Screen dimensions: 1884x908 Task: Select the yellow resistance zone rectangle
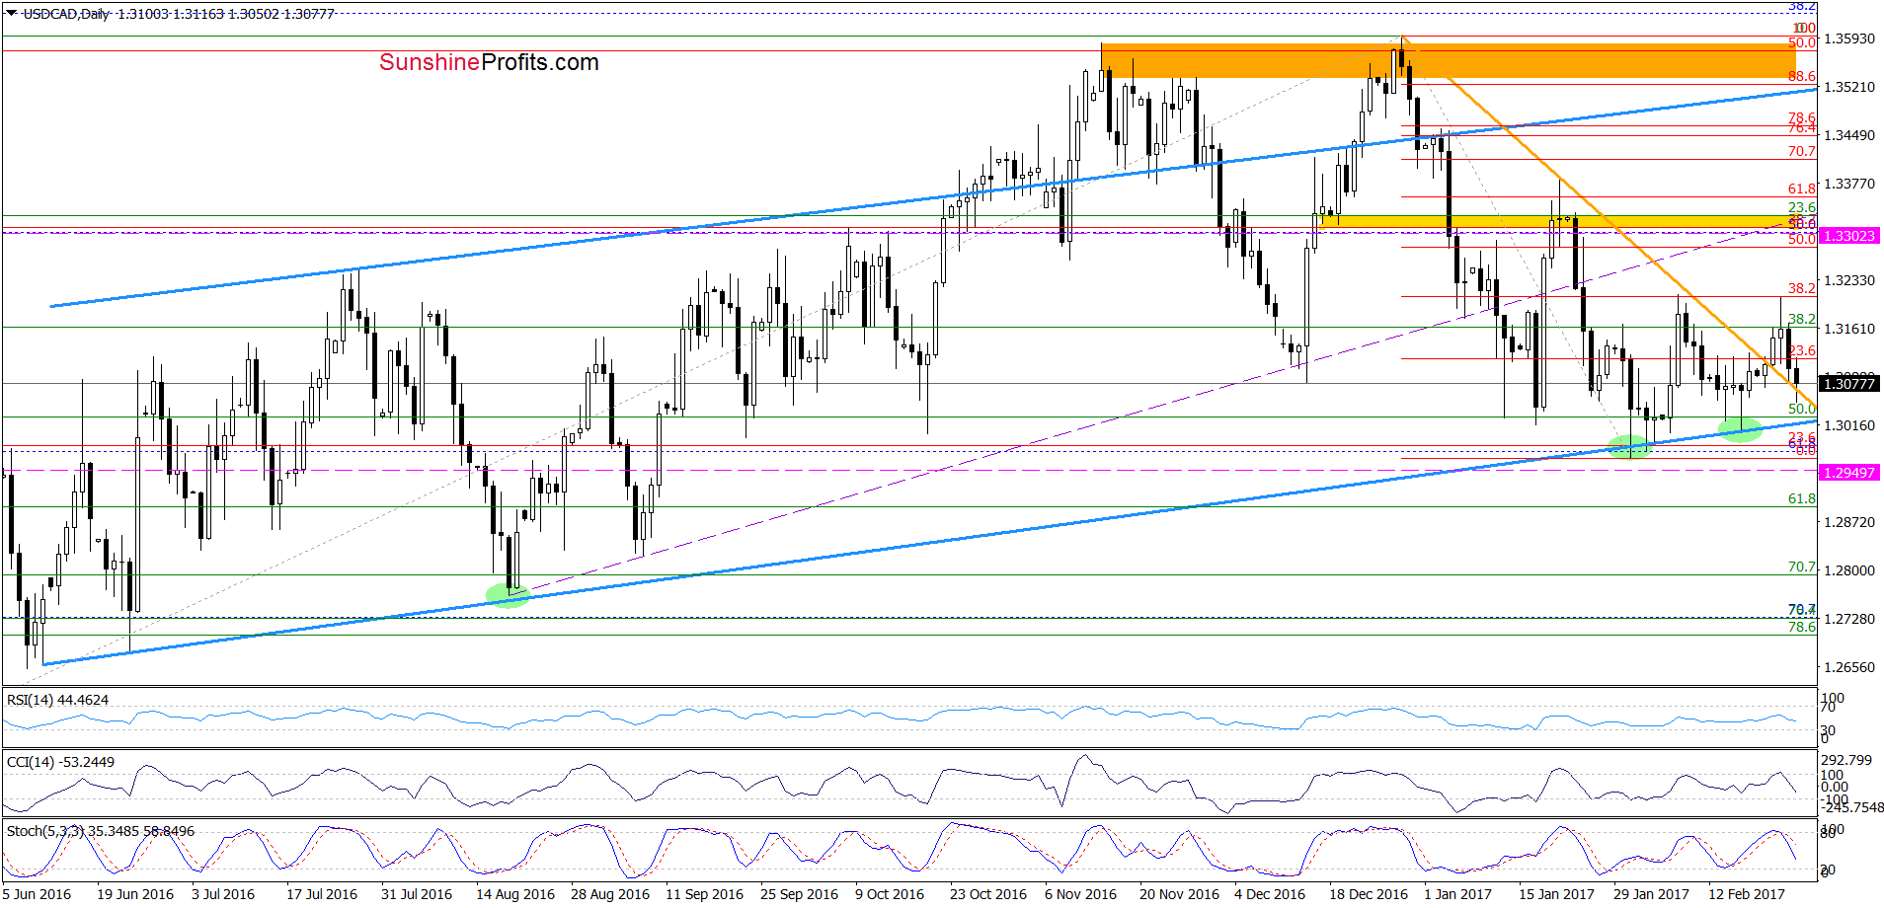pyautogui.click(x=1557, y=222)
